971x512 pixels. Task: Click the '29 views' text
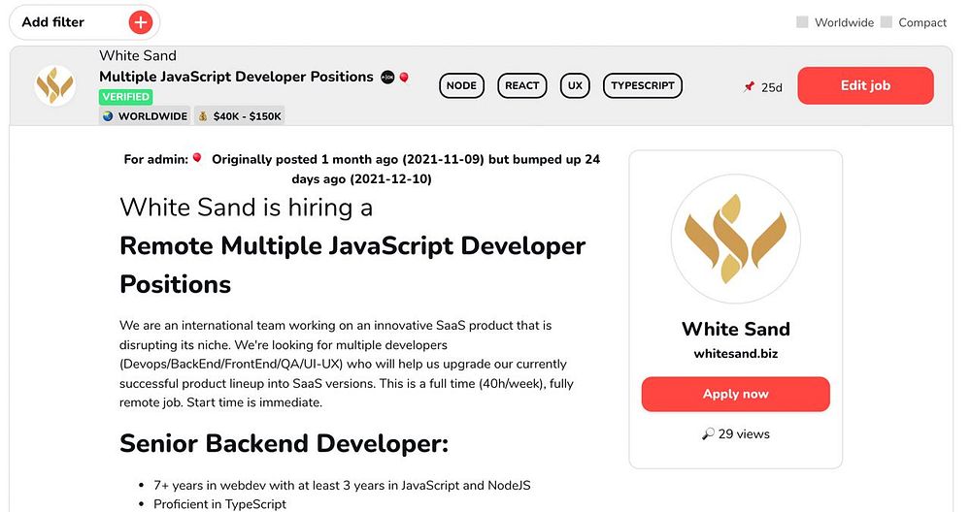pos(744,434)
